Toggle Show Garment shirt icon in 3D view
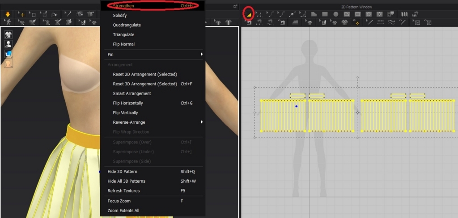Screen dimensions: 458x218 pyautogui.click(x=8, y=35)
